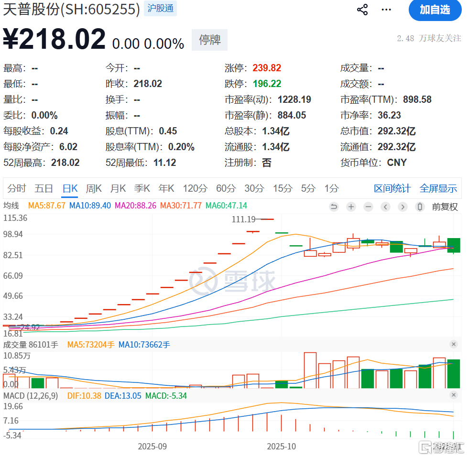Open 区间统计 link
468x458 pixels.
click(392, 188)
